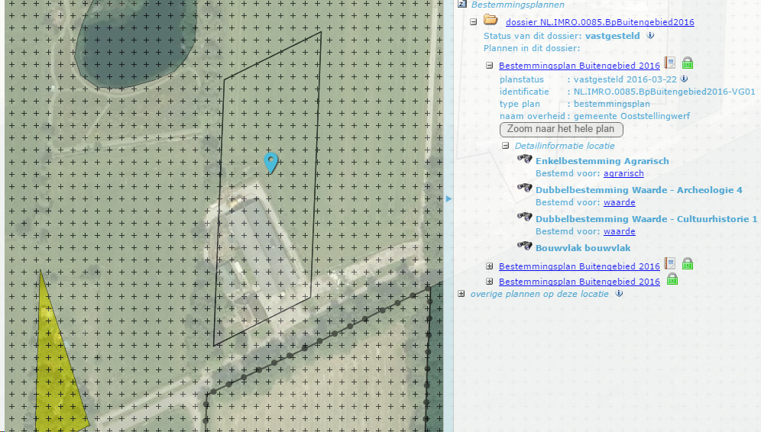Open link dossier NL.IMRO.0085.BpBuitengebied2016
This screenshot has height=432, width=761.
tap(600, 22)
